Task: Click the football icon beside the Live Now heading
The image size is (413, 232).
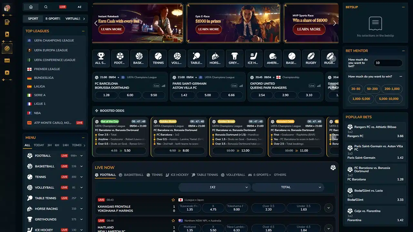Action: click(333, 168)
